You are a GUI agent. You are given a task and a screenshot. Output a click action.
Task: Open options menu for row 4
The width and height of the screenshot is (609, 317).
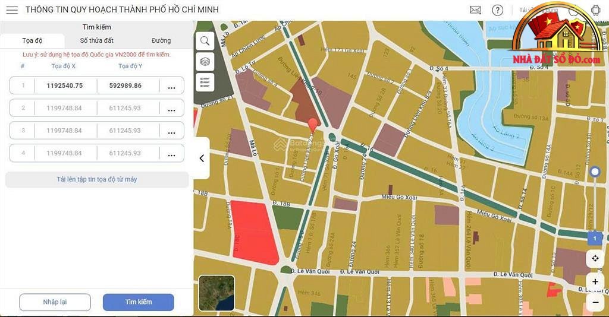click(x=171, y=154)
